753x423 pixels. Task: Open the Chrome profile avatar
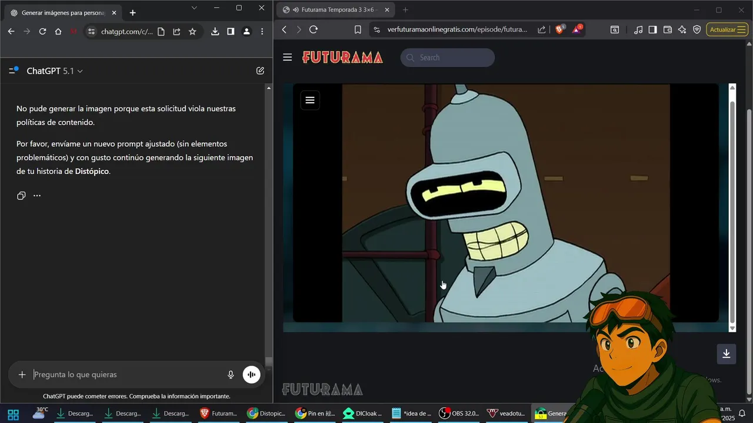(x=246, y=32)
